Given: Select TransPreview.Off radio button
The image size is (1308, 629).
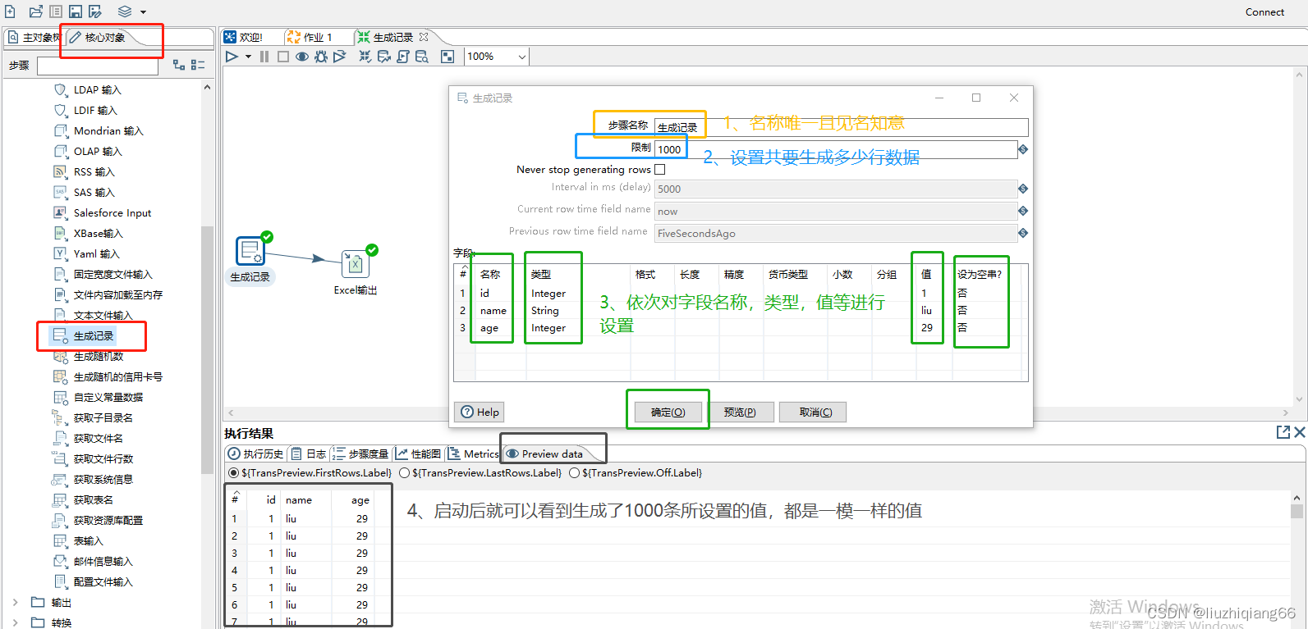Looking at the screenshot, I should 574,472.
